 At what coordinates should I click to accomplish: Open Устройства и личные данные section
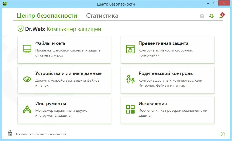point(64,80)
